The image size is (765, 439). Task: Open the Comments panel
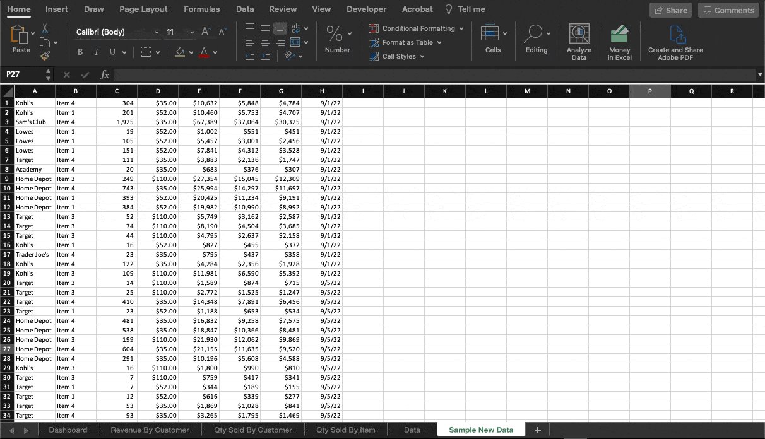(728, 10)
